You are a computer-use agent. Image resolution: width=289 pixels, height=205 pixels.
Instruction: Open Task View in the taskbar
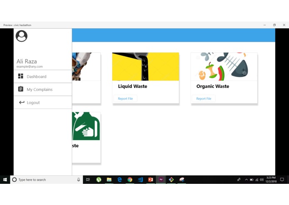click(88, 180)
